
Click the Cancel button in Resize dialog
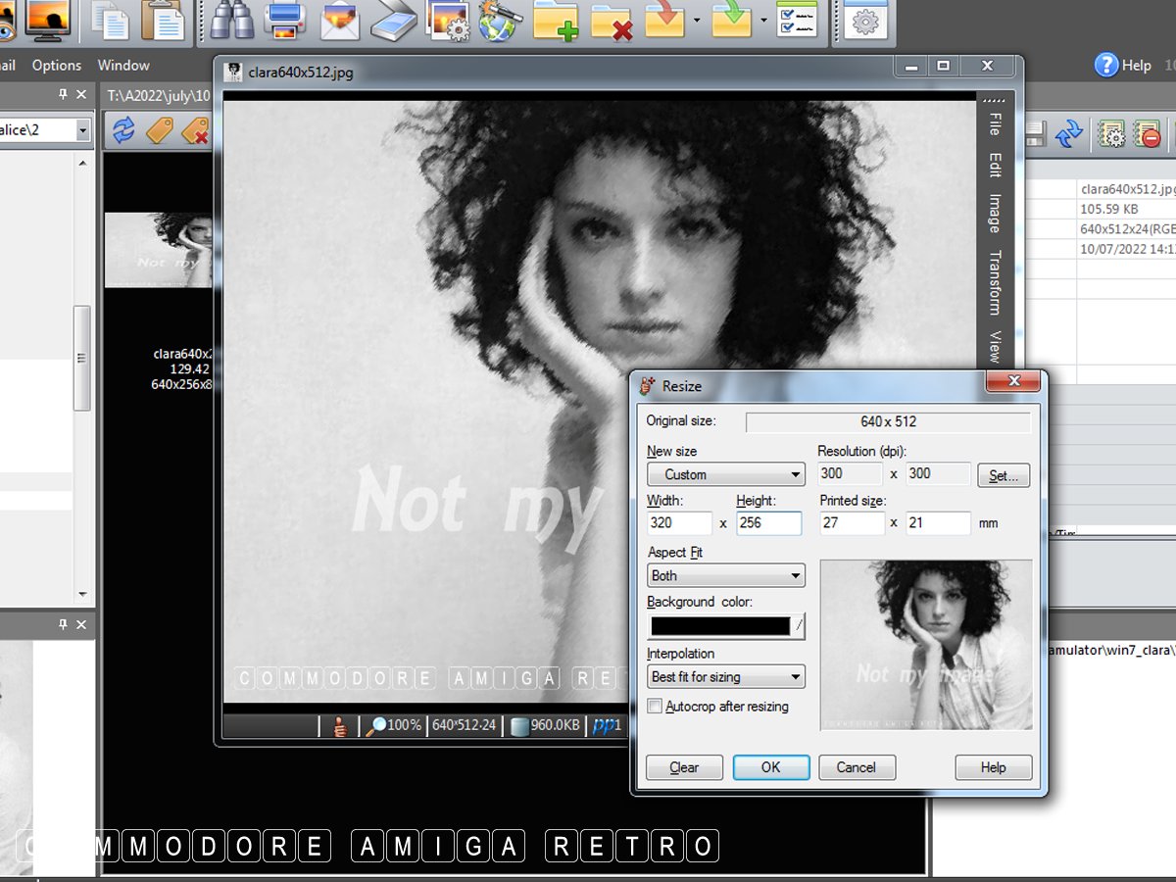coord(856,767)
